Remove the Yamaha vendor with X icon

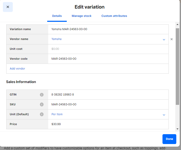pos(172,39)
